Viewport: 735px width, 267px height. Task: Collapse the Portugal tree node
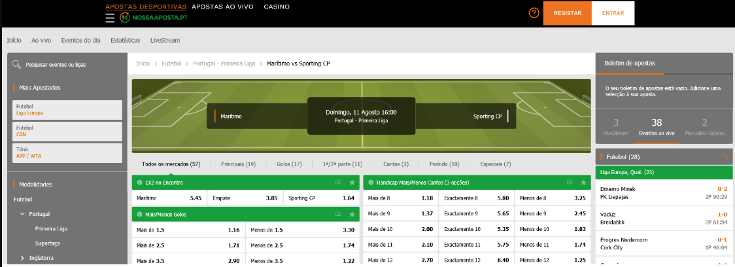[x=22, y=213]
